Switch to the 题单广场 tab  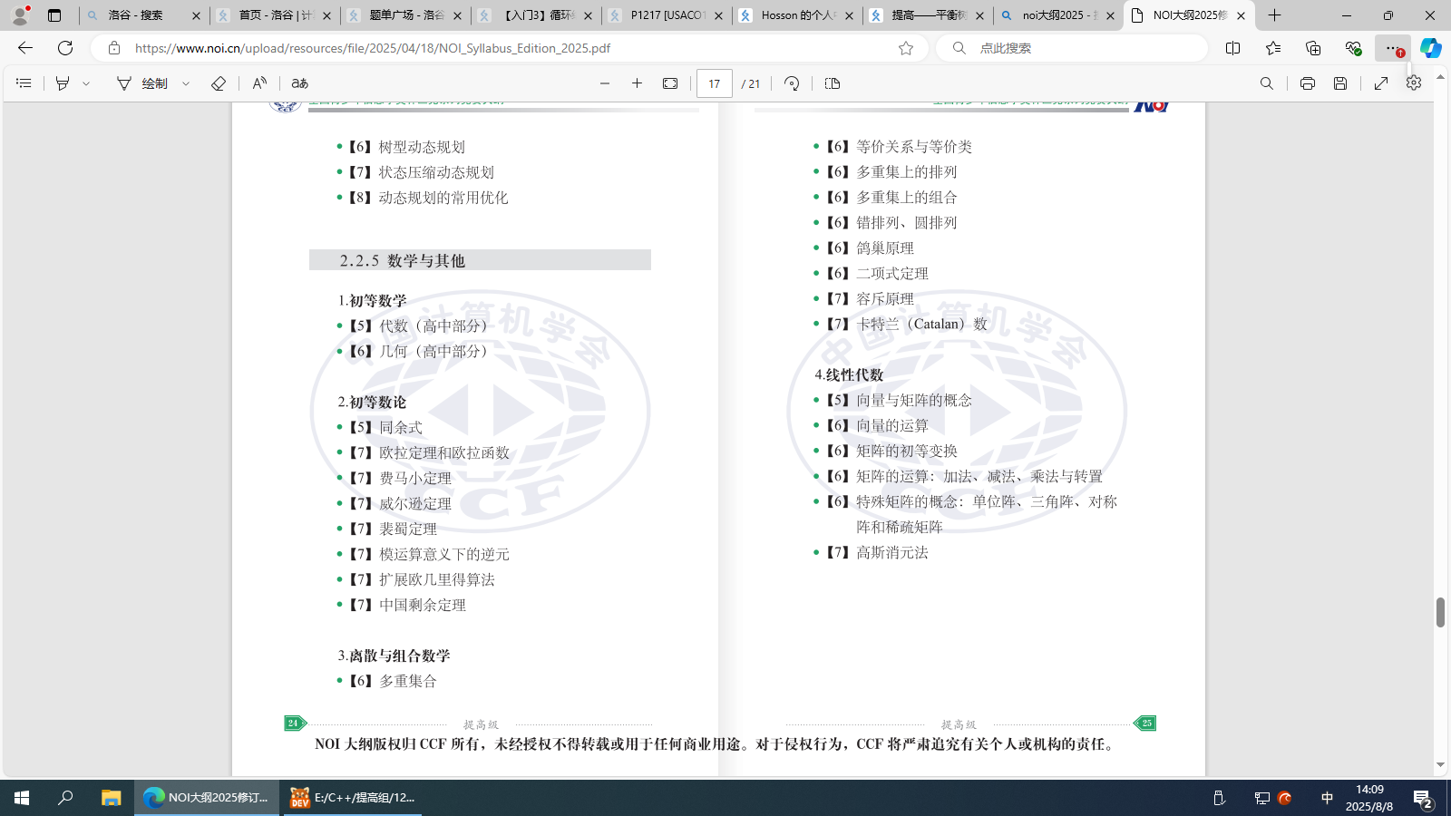tap(406, 15)
